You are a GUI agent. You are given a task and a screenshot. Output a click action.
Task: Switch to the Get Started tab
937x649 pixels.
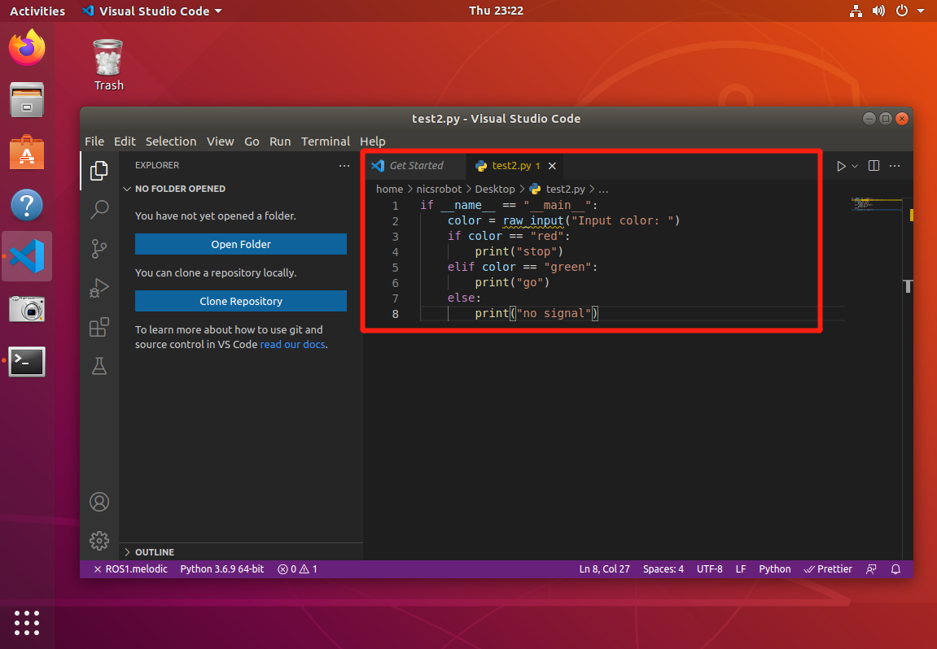(x=415, y=165)
